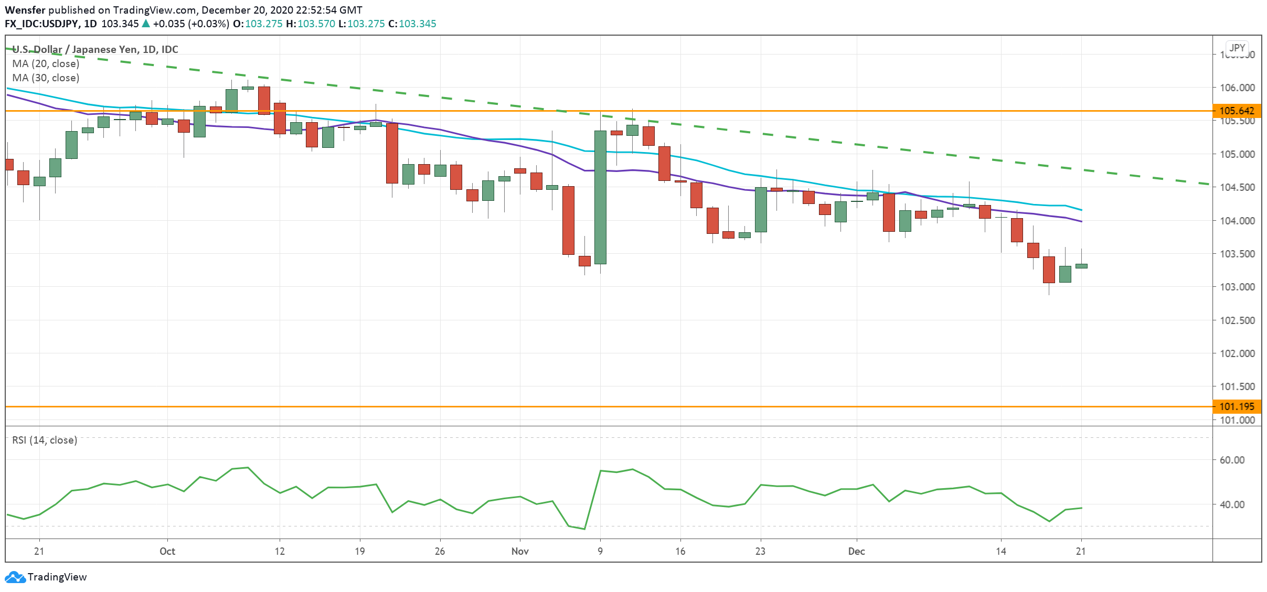Open the TradingView.com link in header
1267x592 pixels.
(x=155, y=10)
